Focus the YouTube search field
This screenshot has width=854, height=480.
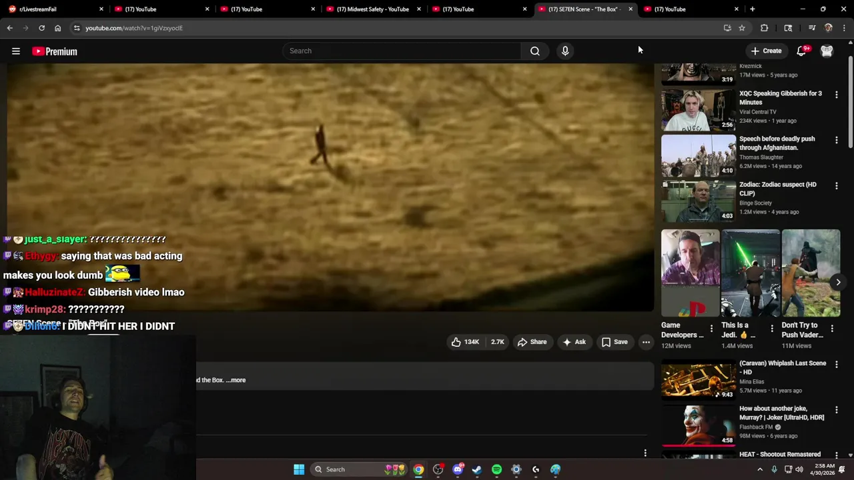(402, 51)
